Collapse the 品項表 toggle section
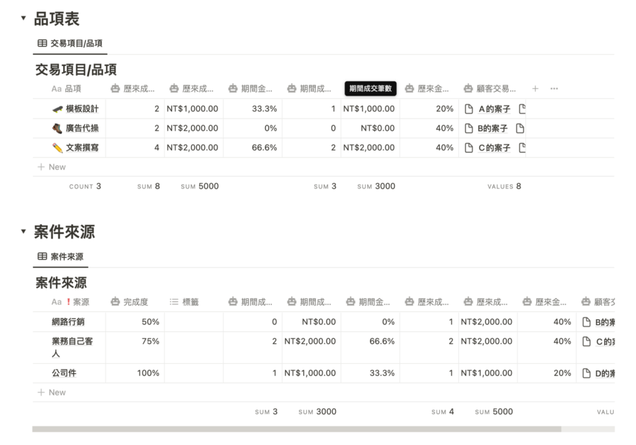 (x=24, y=18)
